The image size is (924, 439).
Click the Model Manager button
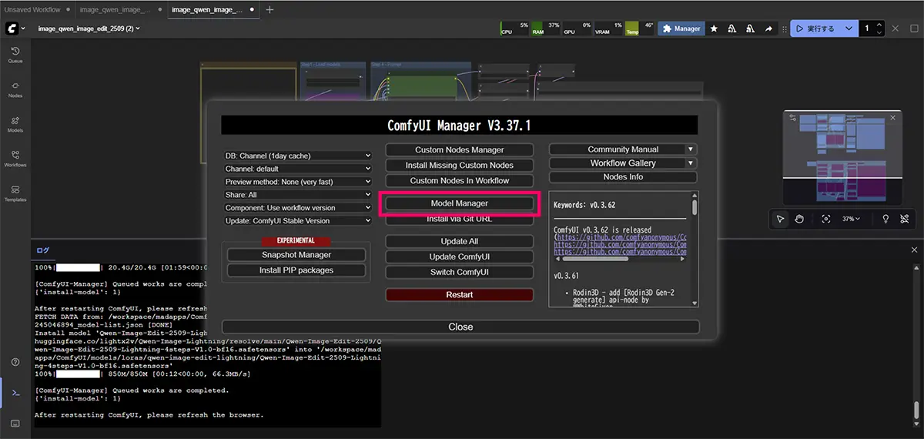(x=459, y=203)
